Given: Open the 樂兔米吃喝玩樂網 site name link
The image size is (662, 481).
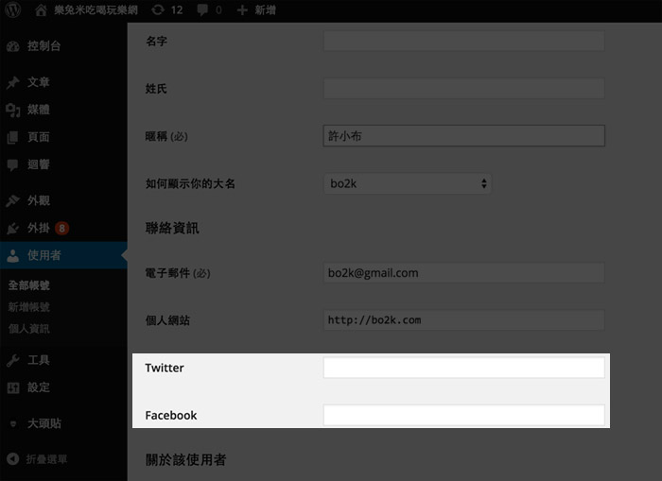Looking at the screenshot, I should (x=96, y=9).
